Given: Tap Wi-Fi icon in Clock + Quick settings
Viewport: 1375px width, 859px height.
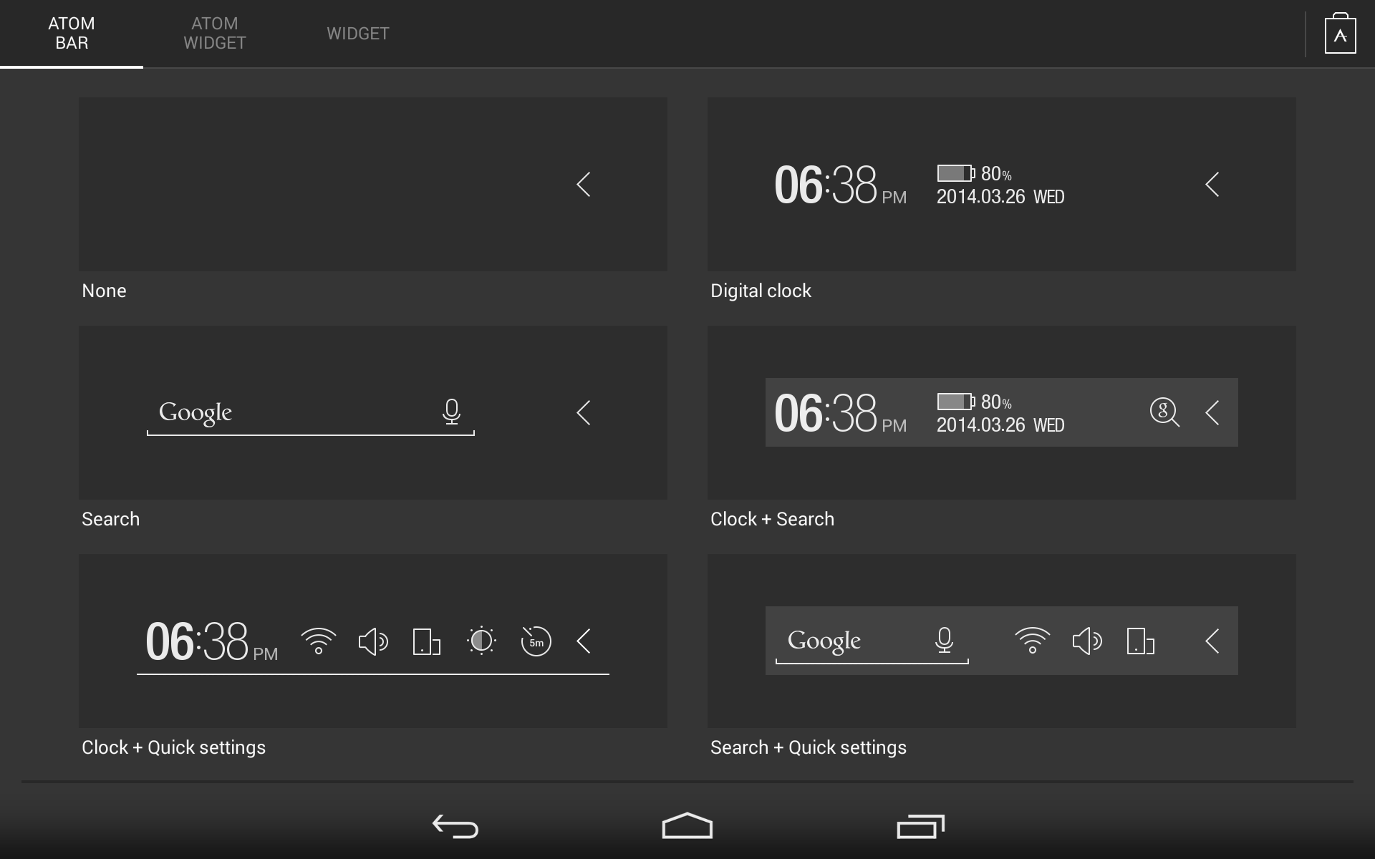Looking at the screenshot, I should tap(319, 641).
